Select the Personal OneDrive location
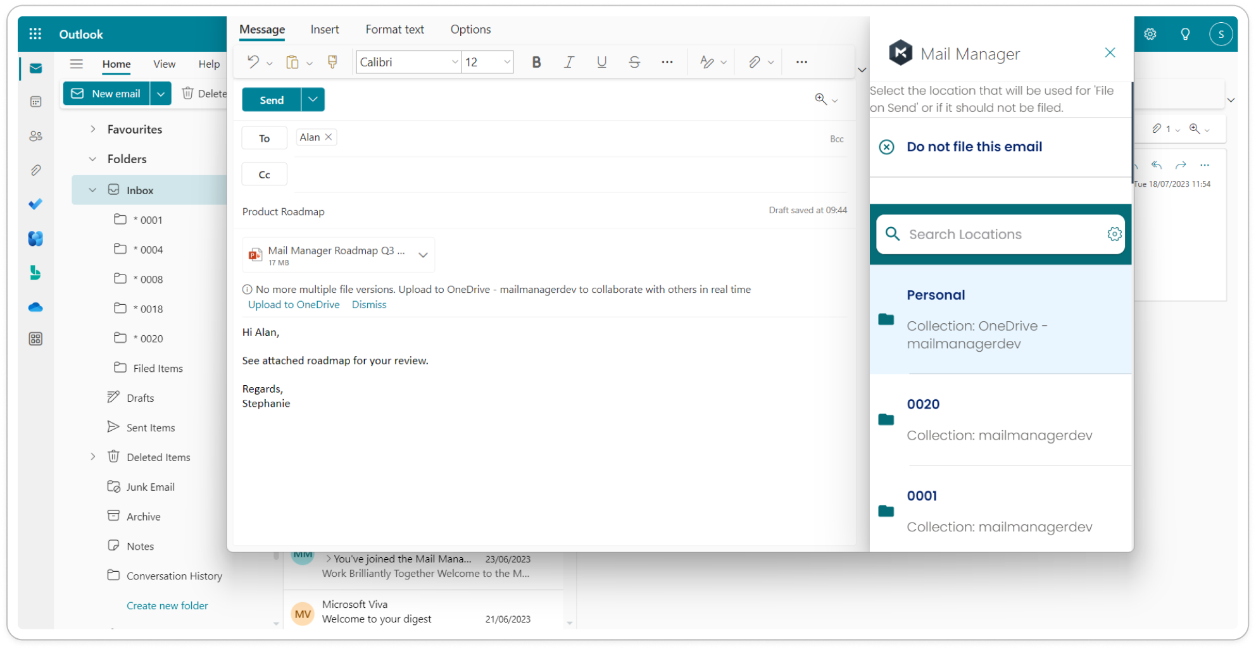The image size is (1256, 649). pyautogui.click(x=1000, y=319)
